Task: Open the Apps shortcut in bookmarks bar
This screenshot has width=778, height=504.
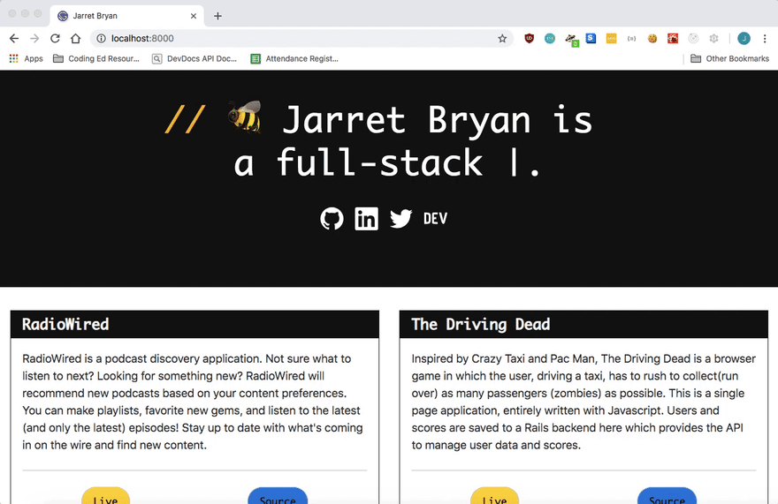Action: pos(27,58)
